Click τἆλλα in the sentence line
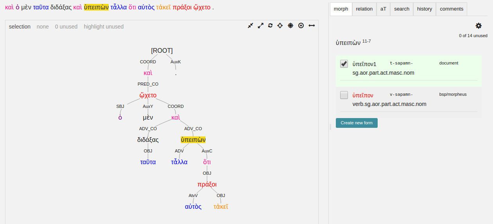This screenshot has height=224, width=493. (x=118, y=7)
